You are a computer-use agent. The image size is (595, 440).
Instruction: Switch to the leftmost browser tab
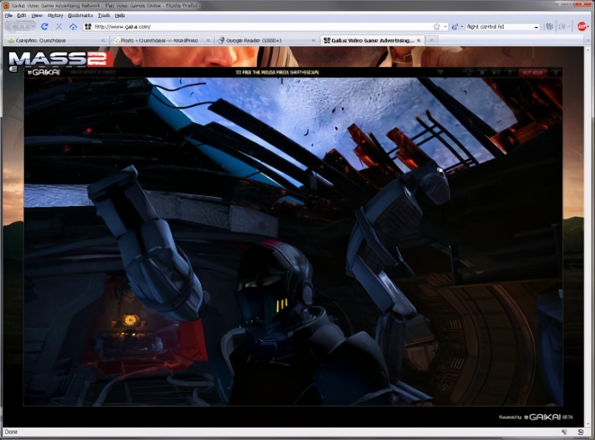pos(56,40)
